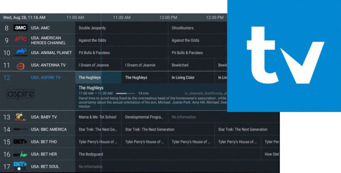Viewport: 341px width, 173px height.
Task: Open Double Jeopardy on AMC
Action: pyautogui.click(x=121, y=28)
